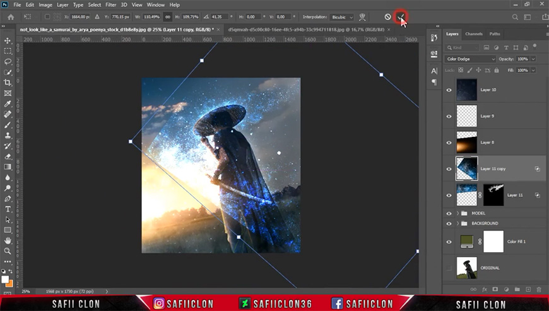Select the Brush tool
This screenshot has height=311, width=549.
8,125
